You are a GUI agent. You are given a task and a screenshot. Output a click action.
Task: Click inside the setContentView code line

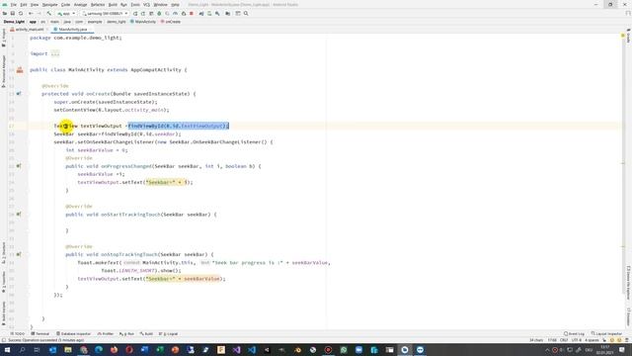click(x=112, y=110)
